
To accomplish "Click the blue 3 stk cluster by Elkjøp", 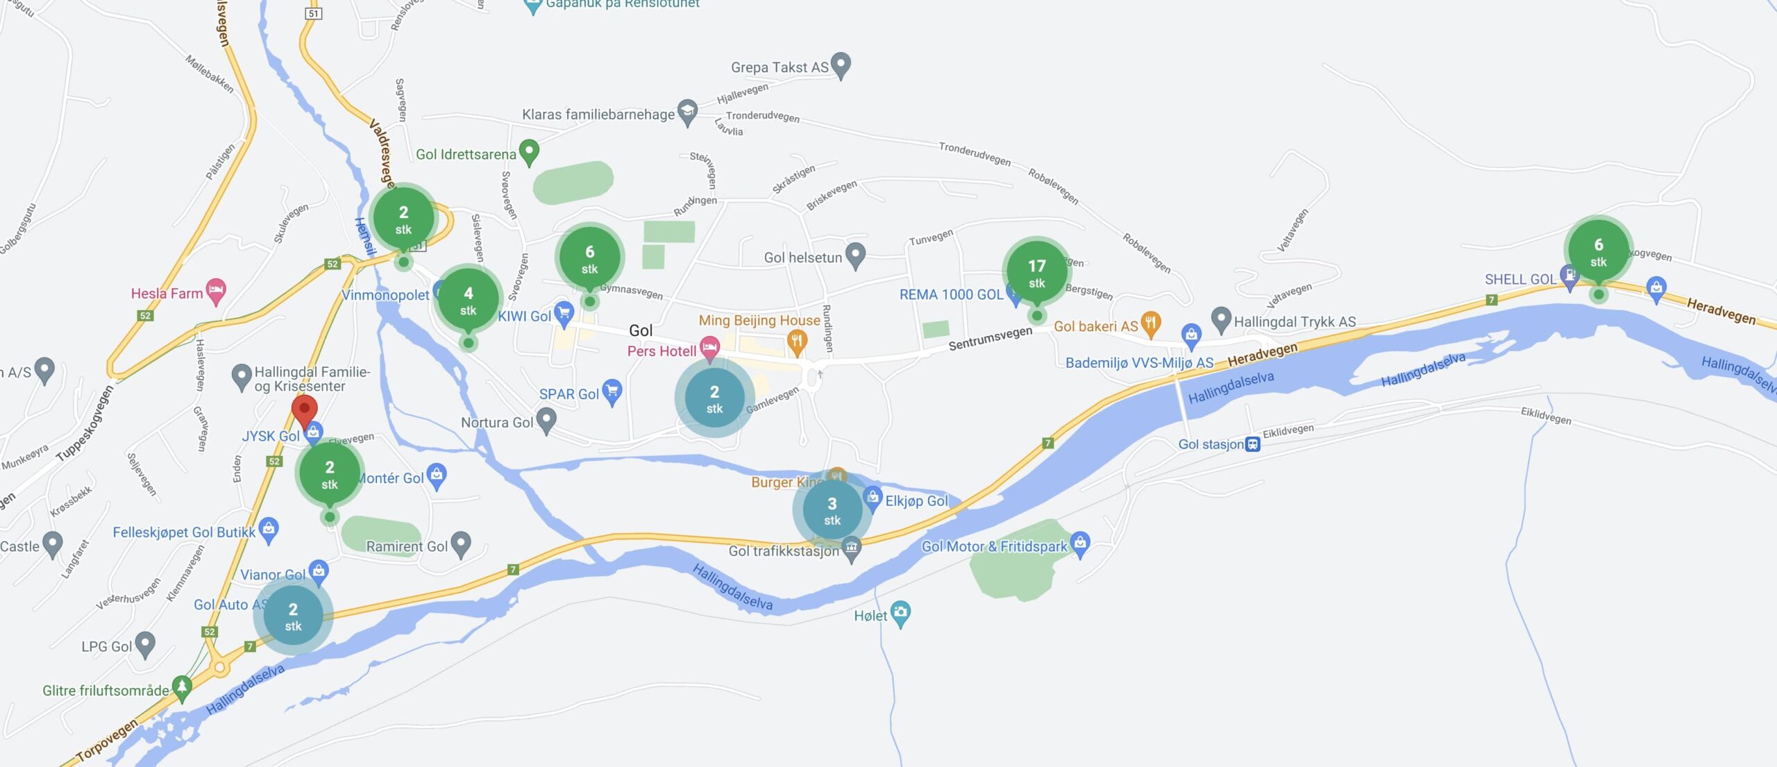I will tap(832, 510).
